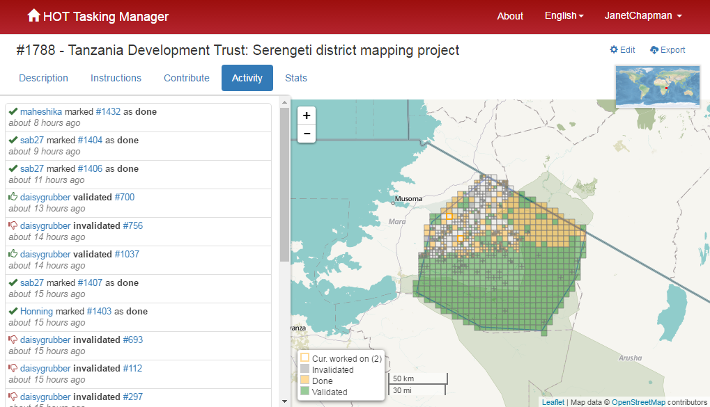Click green checkmark icon for maheshika #1432 entry

tap(13, 111)
